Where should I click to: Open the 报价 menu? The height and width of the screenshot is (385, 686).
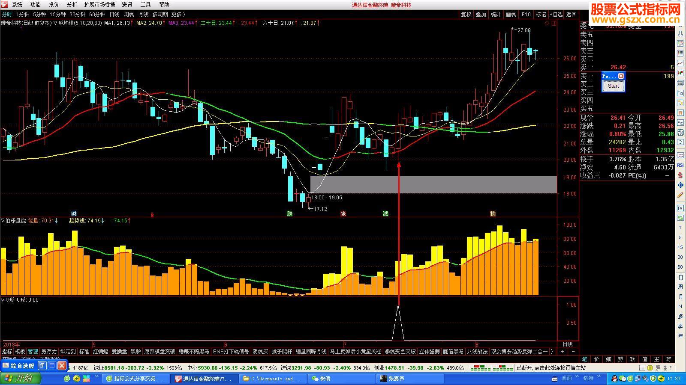pyautogui.click(x=54, y=5)
